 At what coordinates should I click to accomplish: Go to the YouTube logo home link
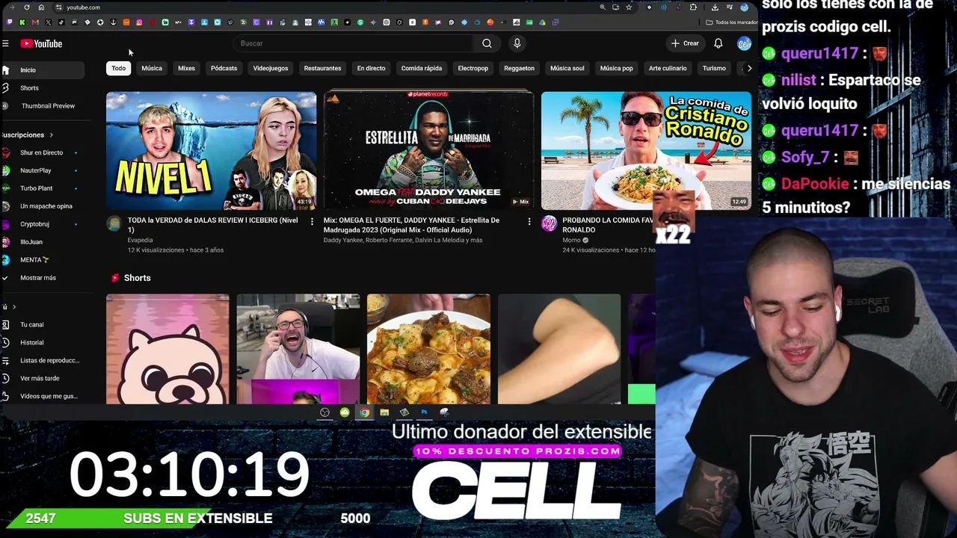pyautogui.click(x=41, y=43)
